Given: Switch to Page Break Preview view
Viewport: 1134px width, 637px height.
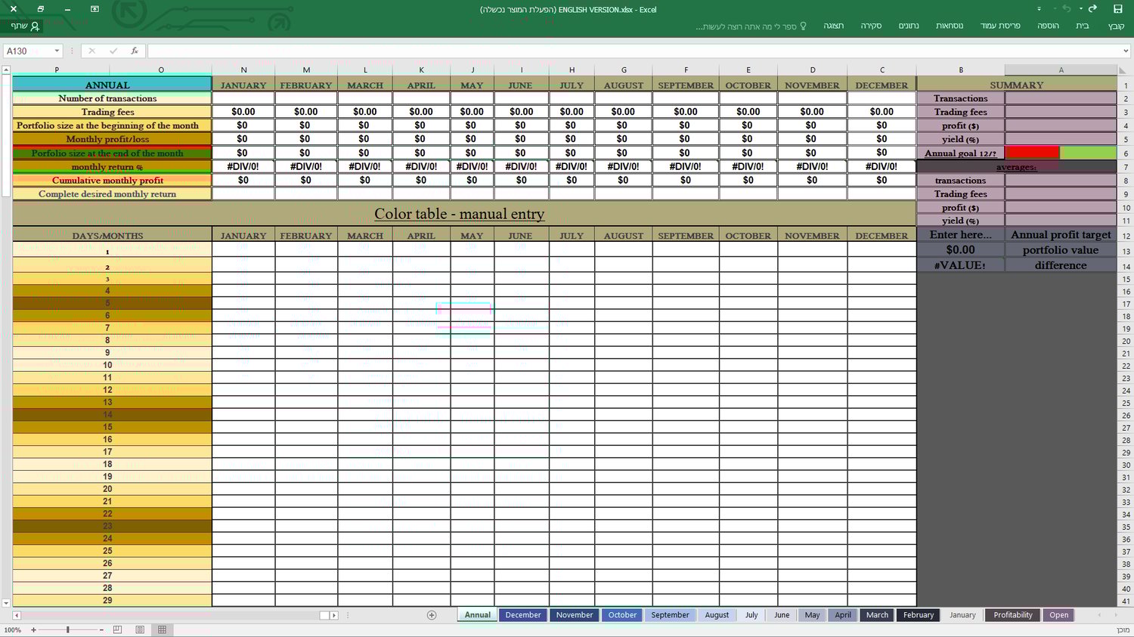Looking at the screenshot, I should 117,629.
